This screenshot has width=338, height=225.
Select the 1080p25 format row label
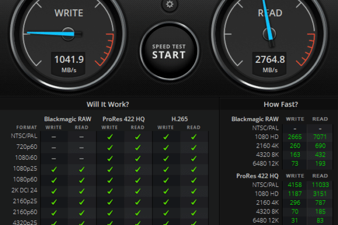click(x=25, y=168)
